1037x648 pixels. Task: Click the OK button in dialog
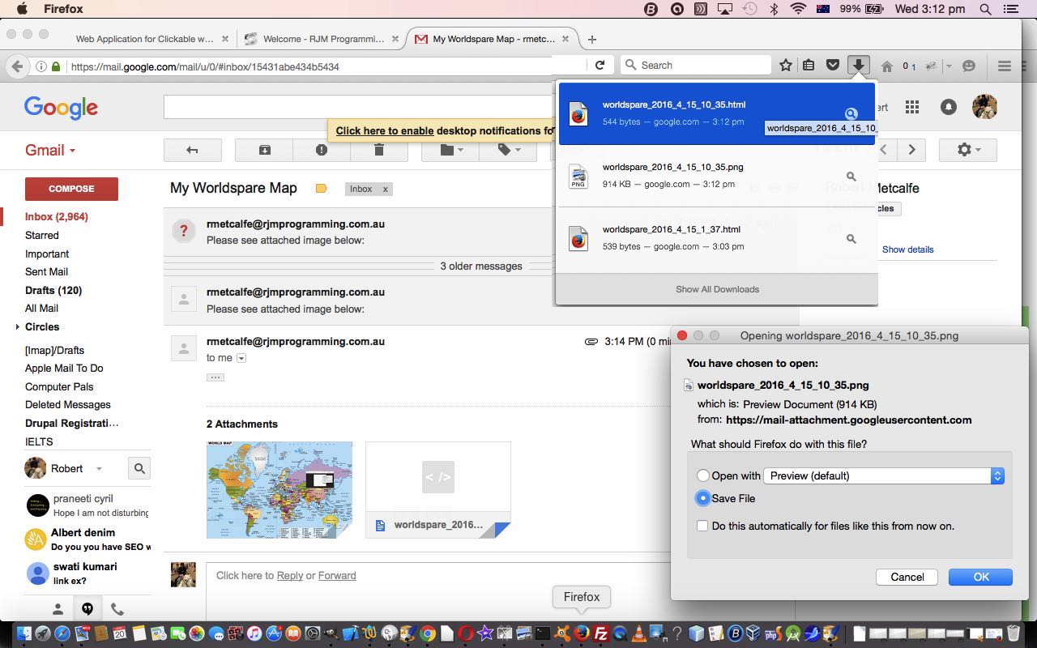point(981,577)
